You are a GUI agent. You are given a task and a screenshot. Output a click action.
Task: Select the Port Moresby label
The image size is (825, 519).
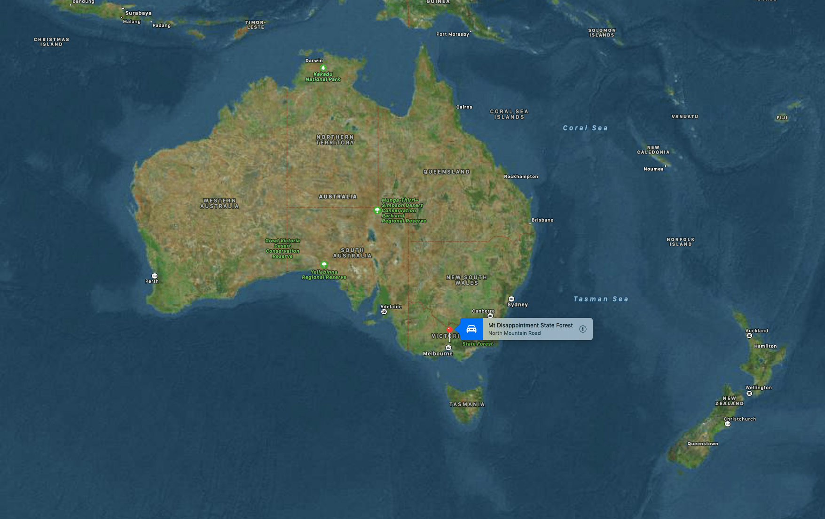[x=453, y=34]
